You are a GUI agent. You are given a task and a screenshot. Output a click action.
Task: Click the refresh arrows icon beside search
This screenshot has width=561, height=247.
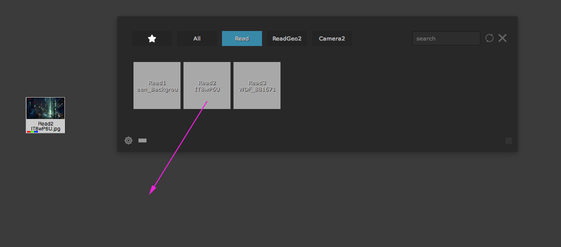[489, 38]
